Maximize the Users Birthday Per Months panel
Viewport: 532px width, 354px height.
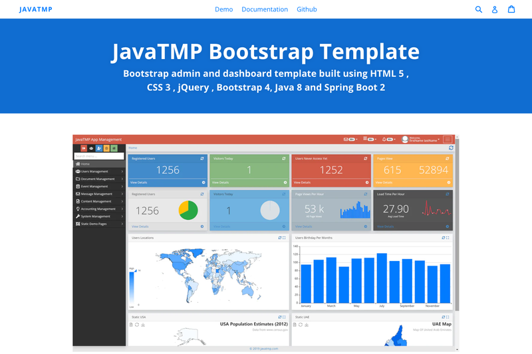point(448,238)
